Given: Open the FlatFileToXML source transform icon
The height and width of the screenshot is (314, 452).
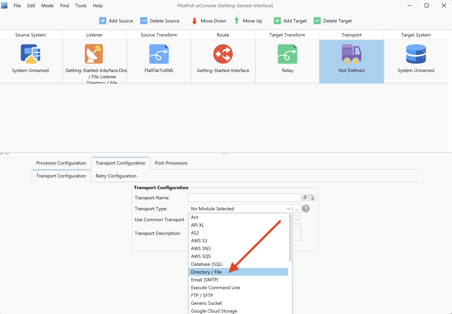Looking at the screenshot, I should point(159,54).
